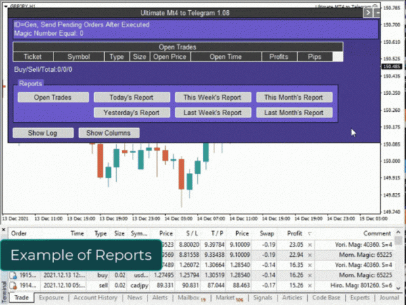
Task: Select order row 1914 sell cadjpy
Action: click(x=201, y=285)
